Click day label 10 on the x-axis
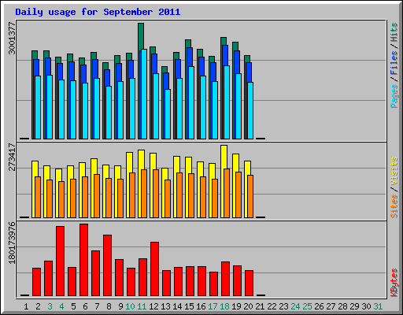This screenshot has height=315, width=403. (130, 306)
